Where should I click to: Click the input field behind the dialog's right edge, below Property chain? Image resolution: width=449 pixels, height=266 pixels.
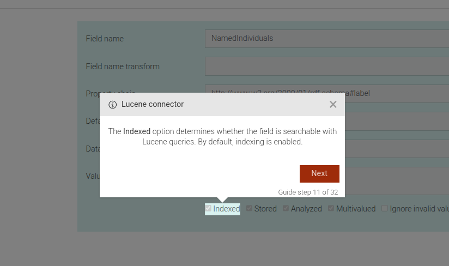tap(397, 121)
